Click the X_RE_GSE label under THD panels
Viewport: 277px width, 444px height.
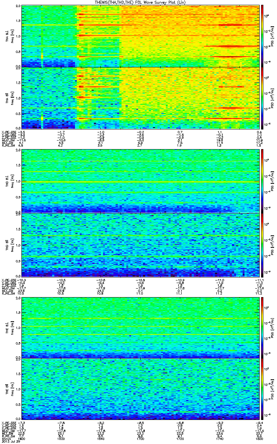coord(9,279)
